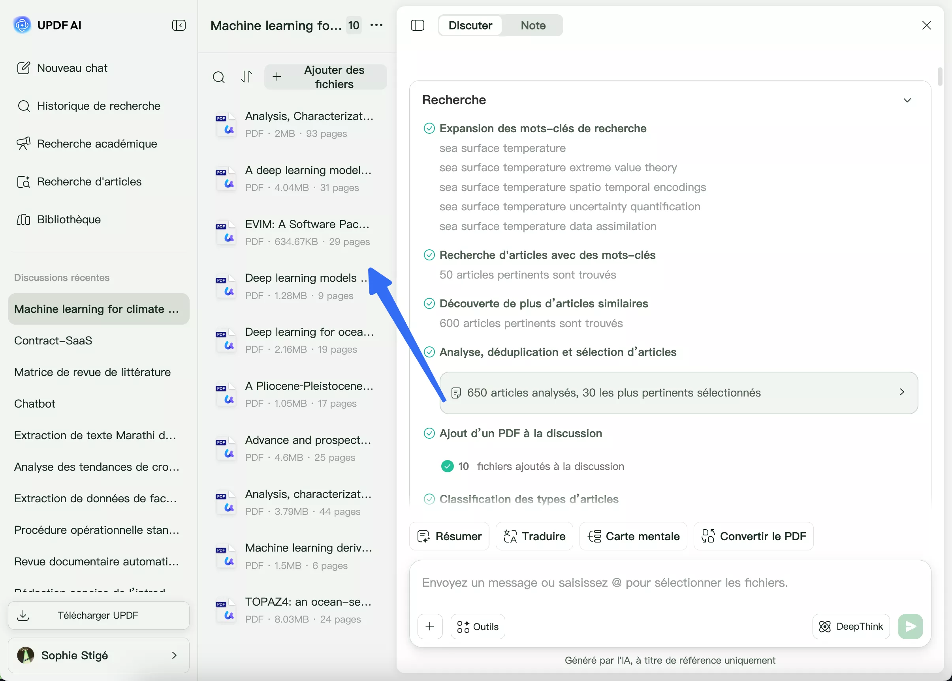952x681 pixels.
Task: Click the search icon in file list
Action: (x=219, y=77)
